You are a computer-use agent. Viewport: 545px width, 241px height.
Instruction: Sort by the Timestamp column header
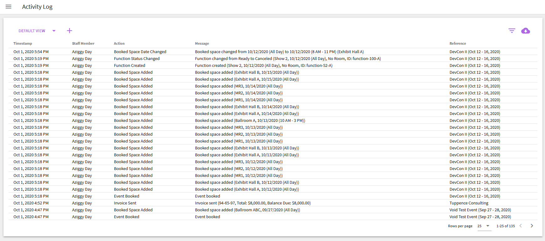[23, 43]
